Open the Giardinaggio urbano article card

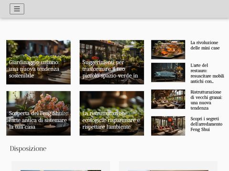click(x=39, y=62)
